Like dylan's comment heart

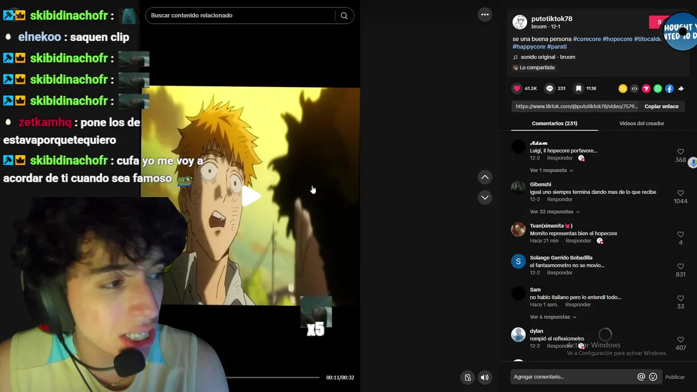pos(680,340)
